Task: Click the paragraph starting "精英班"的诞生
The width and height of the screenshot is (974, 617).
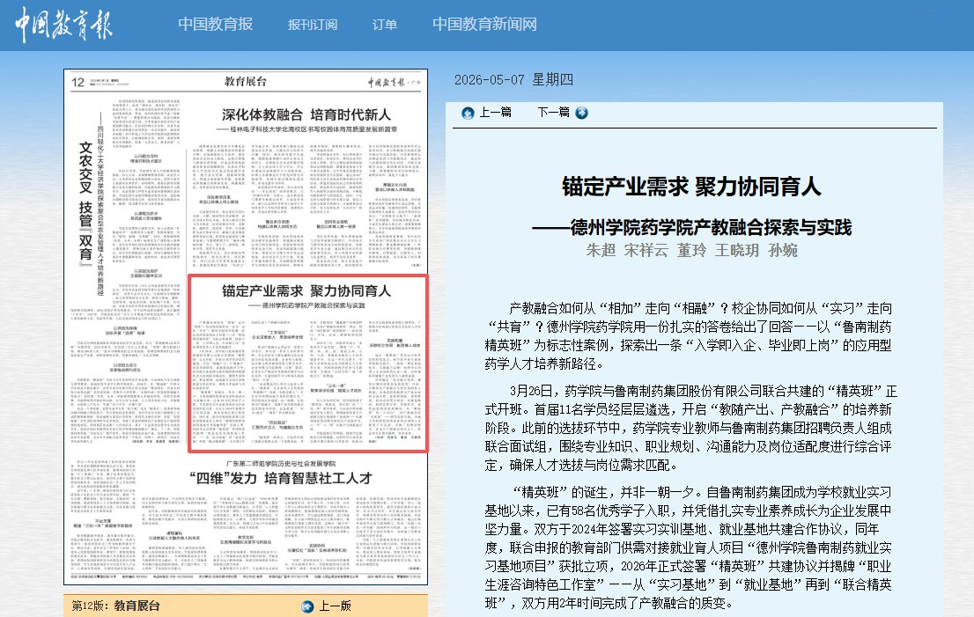Action: (x=689, y=548)
